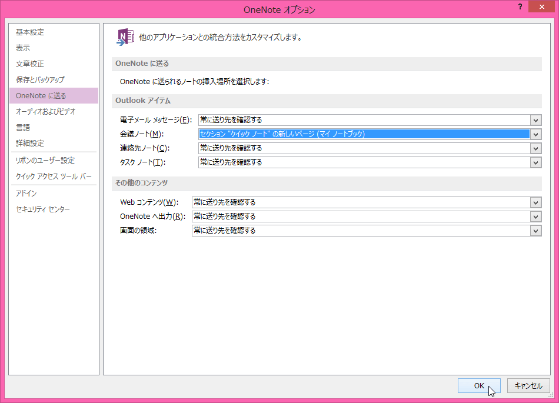
Task: Select OneNote に送る in the sidebar
Action: pos(54,95)
